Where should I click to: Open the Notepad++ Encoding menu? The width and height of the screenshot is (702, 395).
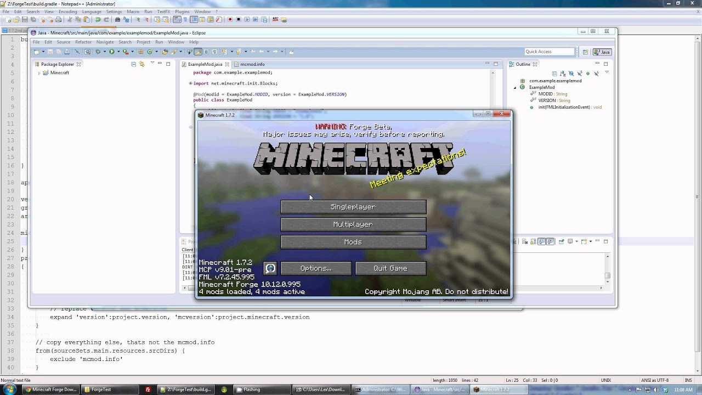[x=67, y=12]
